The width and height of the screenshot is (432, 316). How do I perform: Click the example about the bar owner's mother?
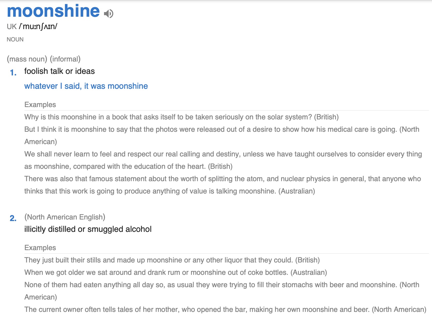pos(226,309)
